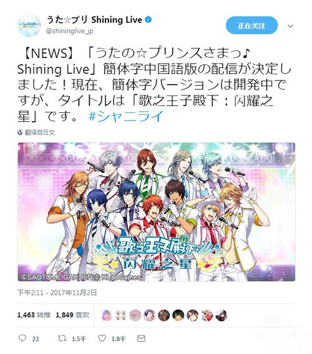Click the reply speech bubble icon

[x=22, y=338]
